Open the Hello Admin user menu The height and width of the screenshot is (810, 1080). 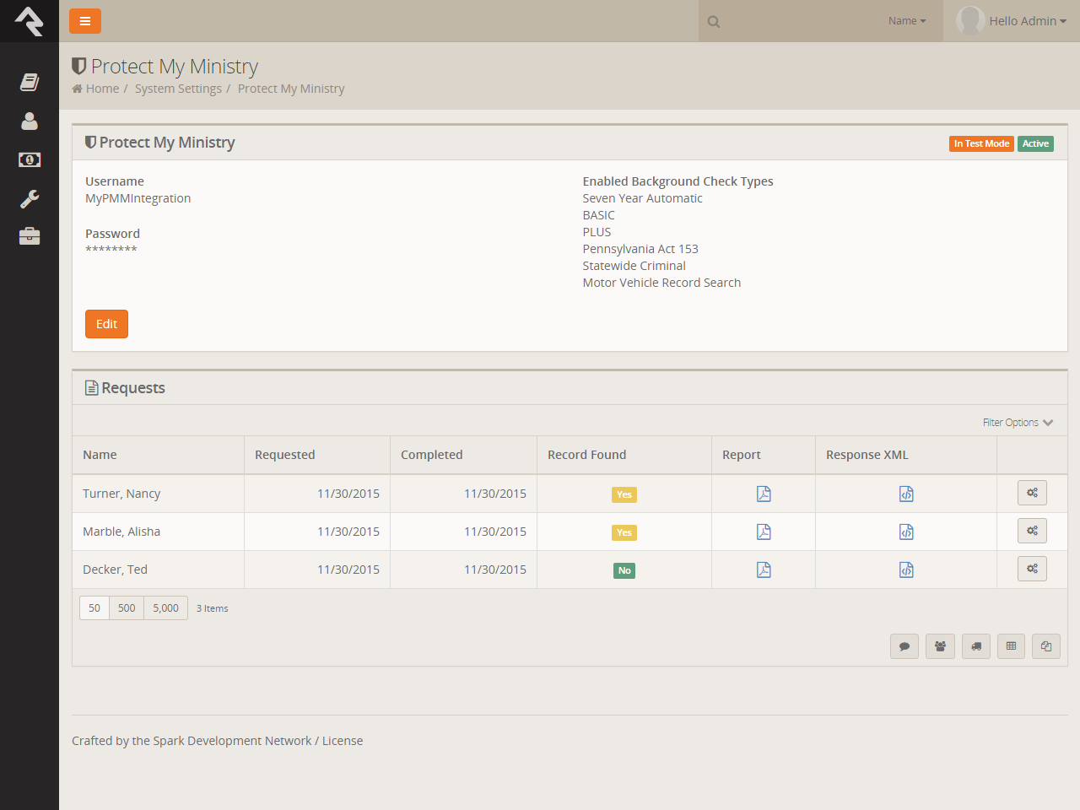click(x=1028, y=21)
